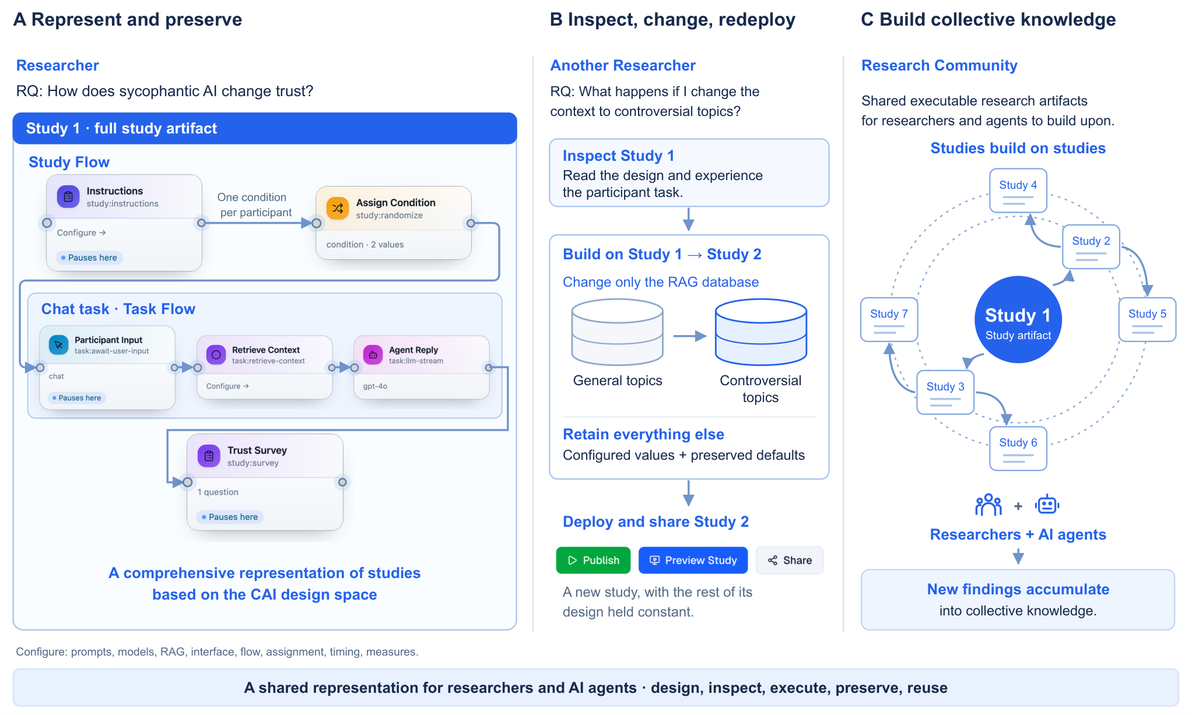The height and width of the screenshot is (715, 1192).
Task: Click the 'gpt-4o' model label
Action: coord(375,386)
